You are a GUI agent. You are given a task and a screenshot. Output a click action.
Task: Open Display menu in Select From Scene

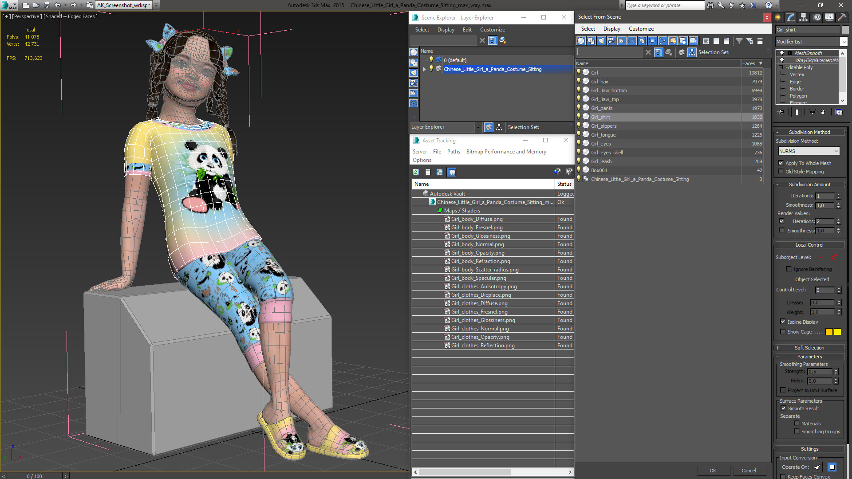pyautogui.click(x=611, y=29)
